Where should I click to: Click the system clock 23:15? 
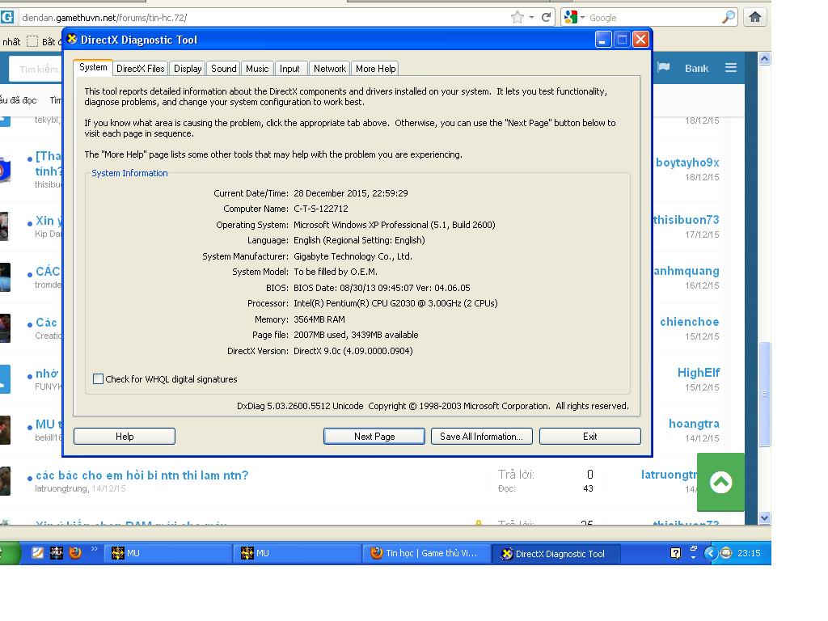(749, 553)
